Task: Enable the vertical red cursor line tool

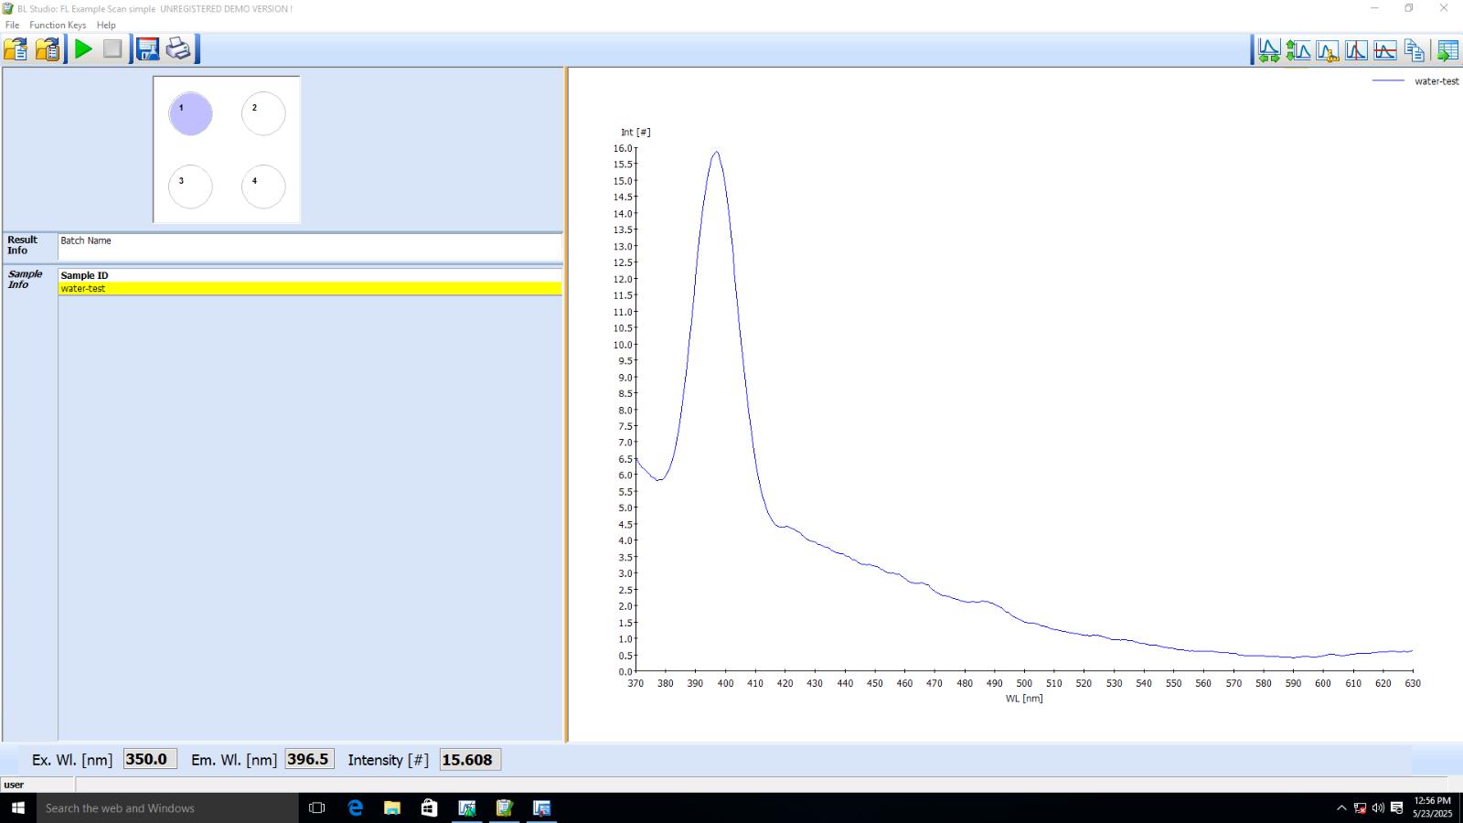Action: coord(1356,50)
